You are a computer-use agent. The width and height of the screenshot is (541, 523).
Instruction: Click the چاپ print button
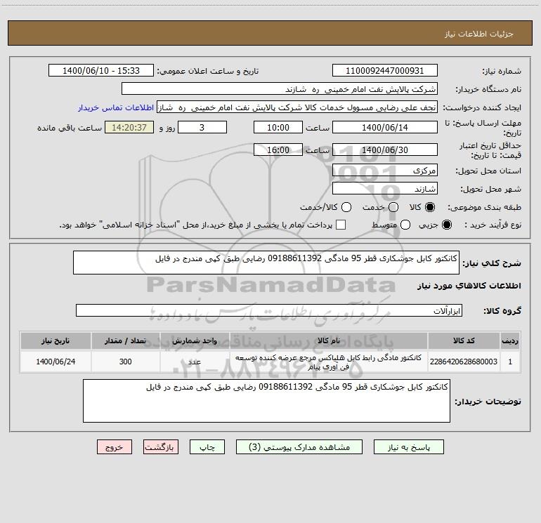tap(207, 447)
